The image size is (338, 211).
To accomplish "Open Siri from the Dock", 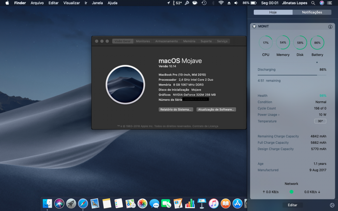I will 59,203.
